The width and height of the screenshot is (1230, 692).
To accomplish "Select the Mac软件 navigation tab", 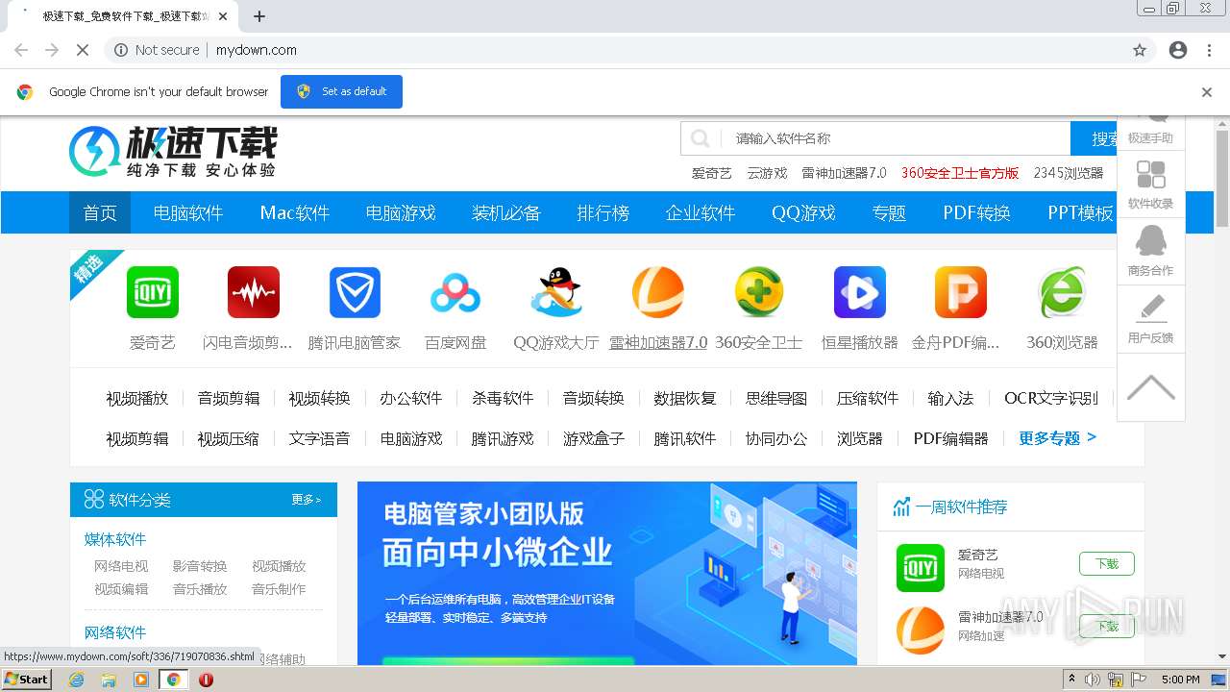I will click(295, 212).
